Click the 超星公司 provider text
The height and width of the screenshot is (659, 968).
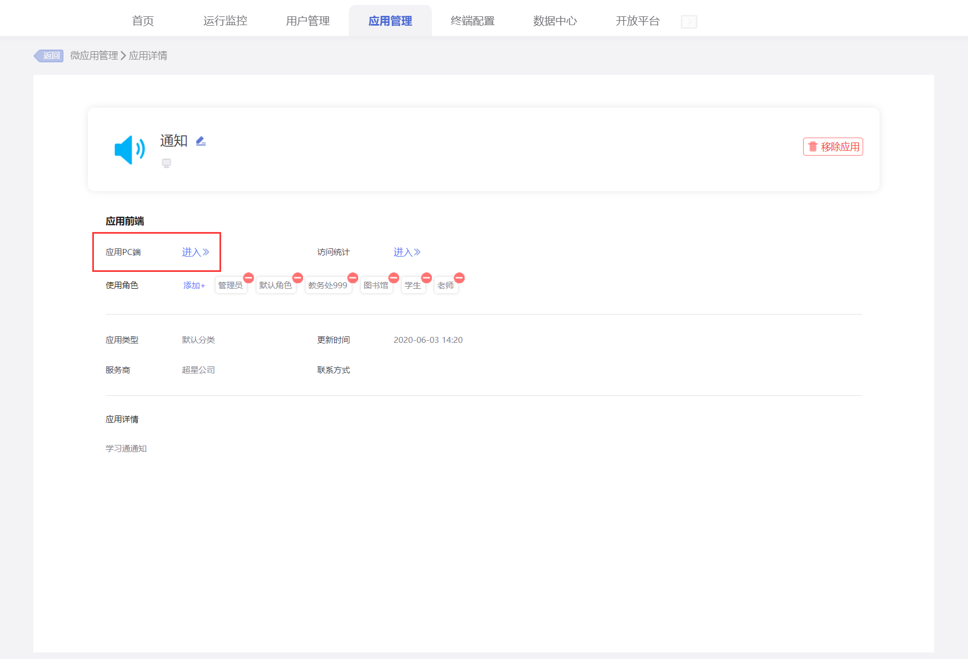[198, 370]
